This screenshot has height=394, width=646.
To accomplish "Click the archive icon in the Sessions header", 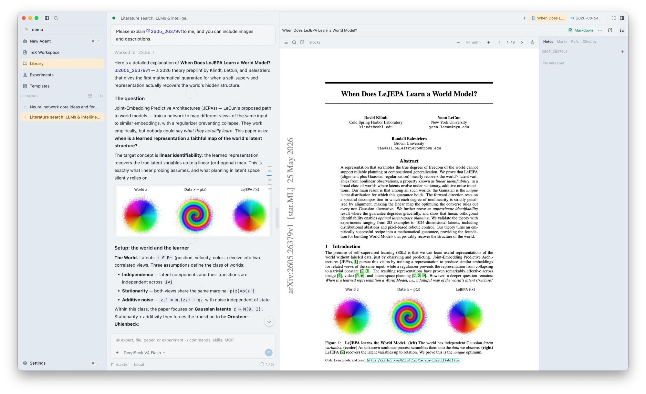I will point(90,96).
